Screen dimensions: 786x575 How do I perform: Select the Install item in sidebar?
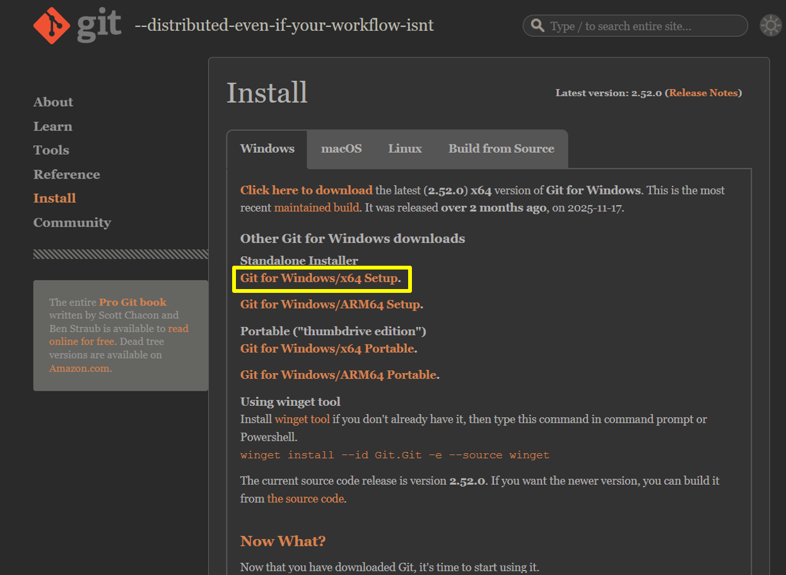54,198
